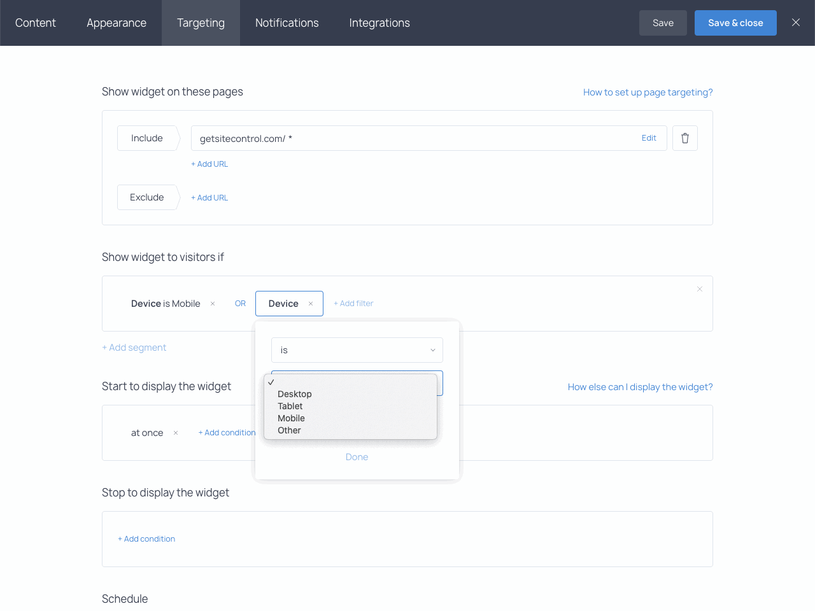Viewport: 815px width, 611px height.
Task: Select "Tablet" from the device list
Action: pyautogui.click(x=290, y=406)
